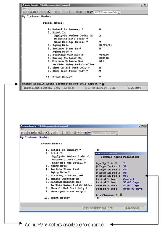The width and height of the screenshot is (163, 230).
Task: Click the Detail Or Summary value D in upper window
Action: (x=100, y=29)
